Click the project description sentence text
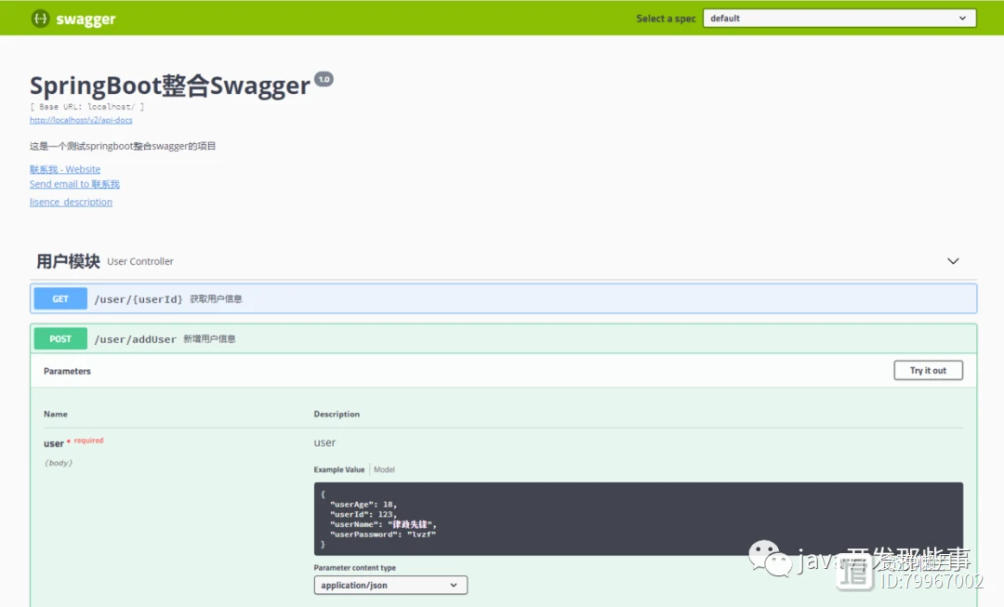The image size is (1004, 607). [x=123, y=146]
